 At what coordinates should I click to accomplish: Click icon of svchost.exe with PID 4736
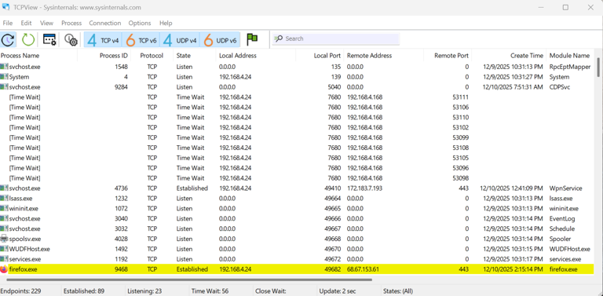pos(4,188)
